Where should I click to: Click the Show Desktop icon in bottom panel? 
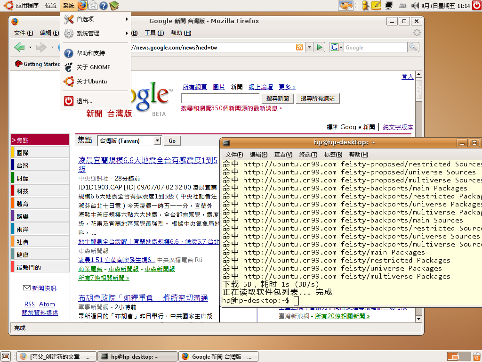pos(6,356)
